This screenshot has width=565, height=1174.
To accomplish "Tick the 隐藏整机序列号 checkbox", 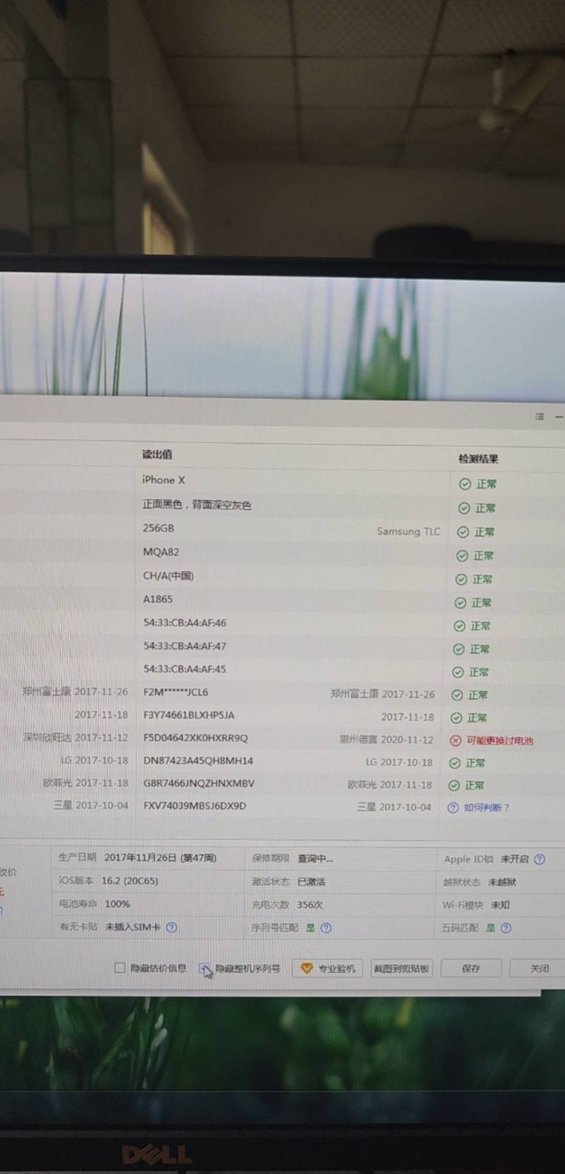I will pos(205,969).
